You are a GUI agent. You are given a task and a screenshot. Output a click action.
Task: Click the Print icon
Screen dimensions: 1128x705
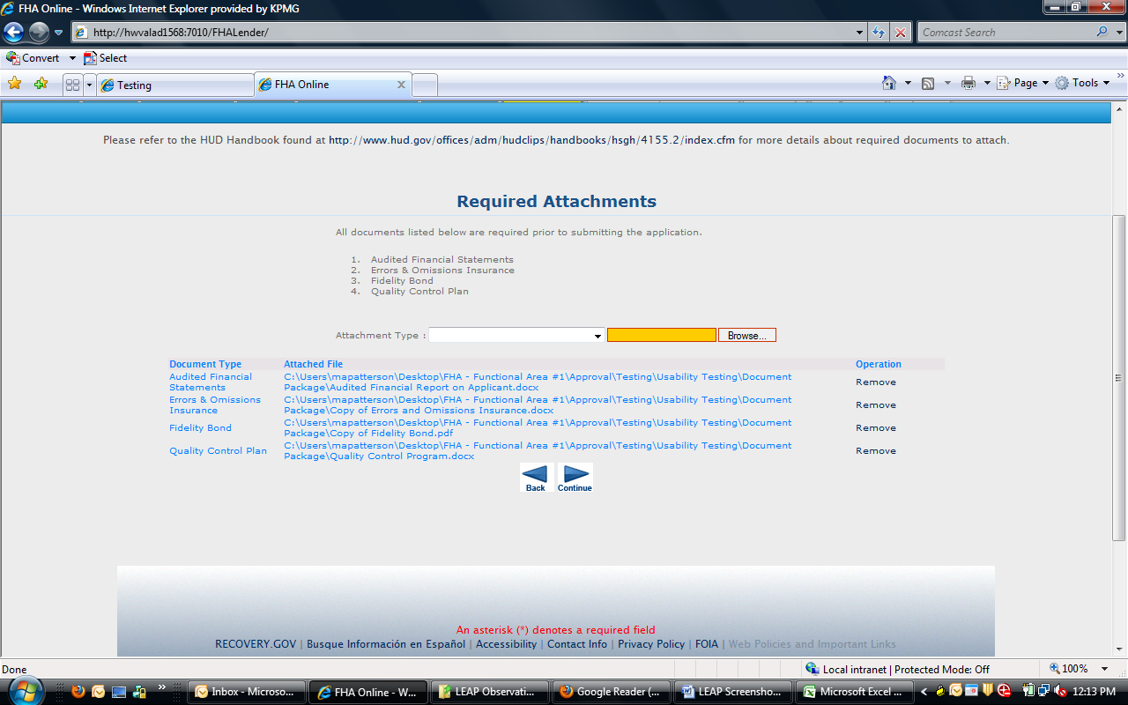click(x=968, y=83)
